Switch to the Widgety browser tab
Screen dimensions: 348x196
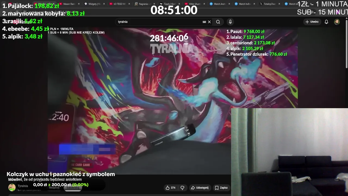[x=94, y=4]
